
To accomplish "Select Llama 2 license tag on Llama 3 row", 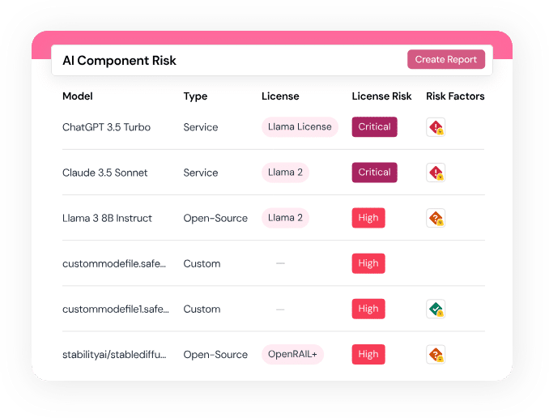I will click(x=285, y=218).
